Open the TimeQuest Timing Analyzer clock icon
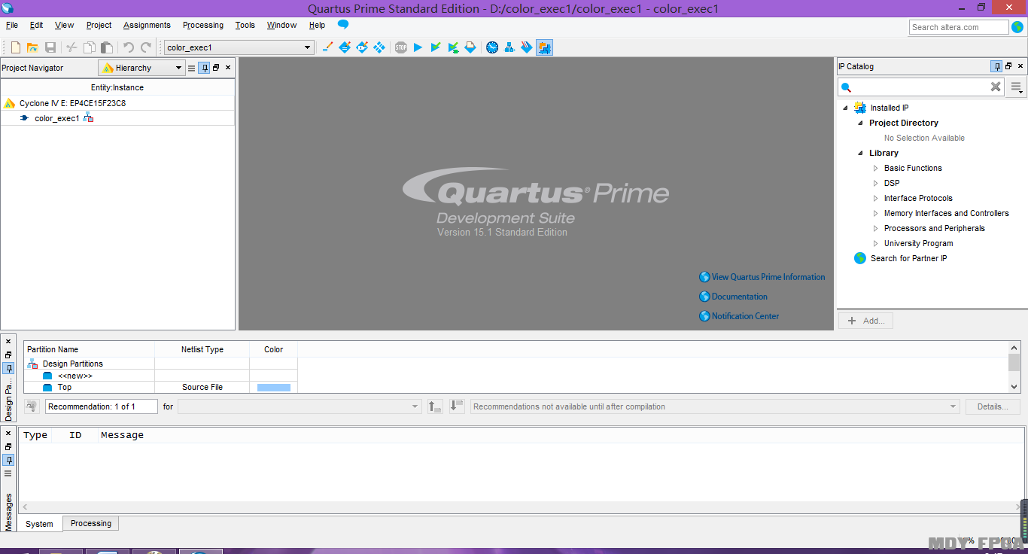Viewport: 1028px width, 554px height. 492,47
